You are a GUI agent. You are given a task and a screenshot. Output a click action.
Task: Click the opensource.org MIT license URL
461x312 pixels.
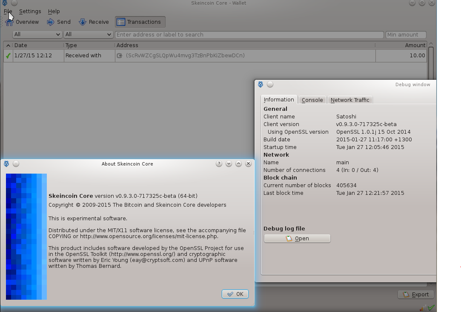[x=149, y=236]
